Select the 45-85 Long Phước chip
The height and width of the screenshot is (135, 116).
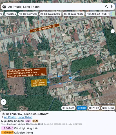(x=73, y=14)
